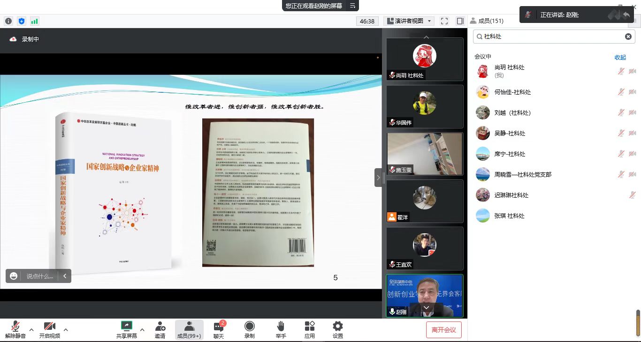Open the Invite participants icon

tap(160, 329)
